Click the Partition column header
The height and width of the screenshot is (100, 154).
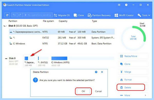coord(13,21)
